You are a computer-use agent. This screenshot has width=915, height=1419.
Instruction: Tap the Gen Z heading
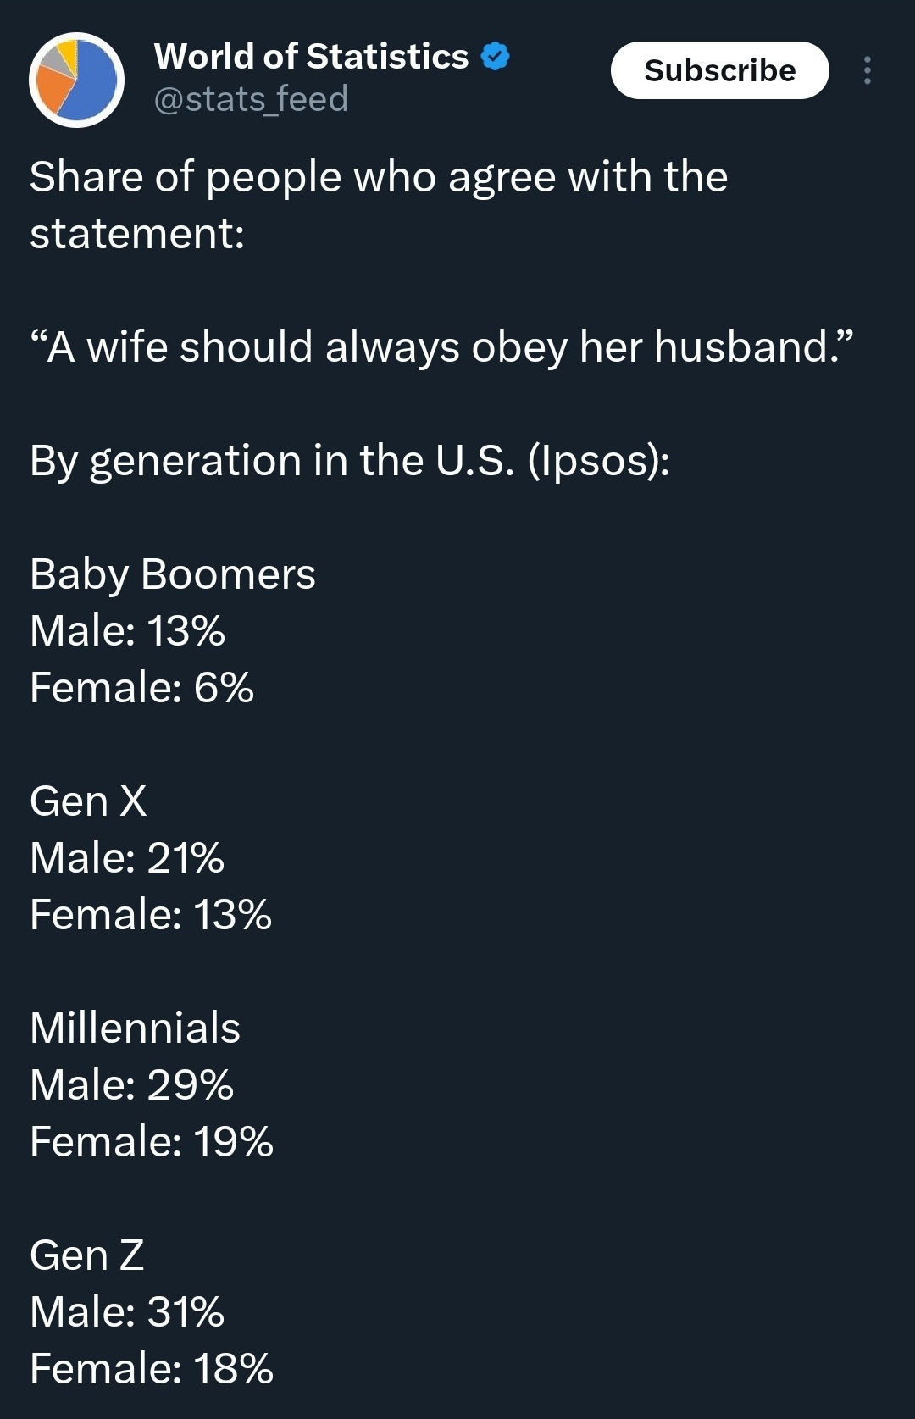(86, 1255)
